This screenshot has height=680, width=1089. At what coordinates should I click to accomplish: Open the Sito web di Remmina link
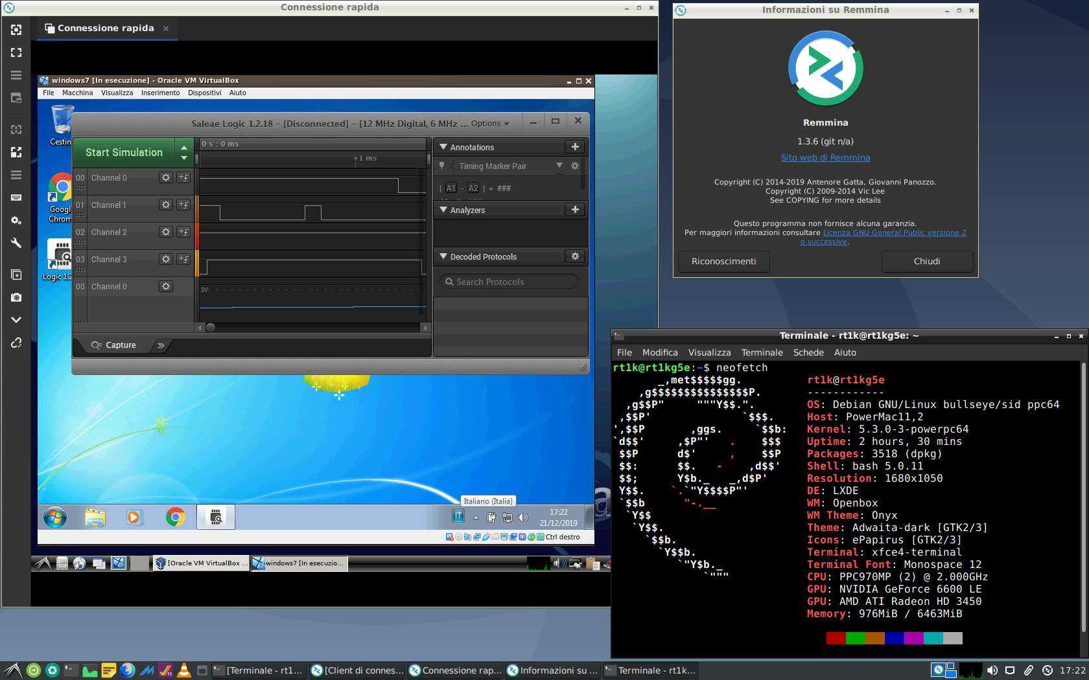click(825, 157)
